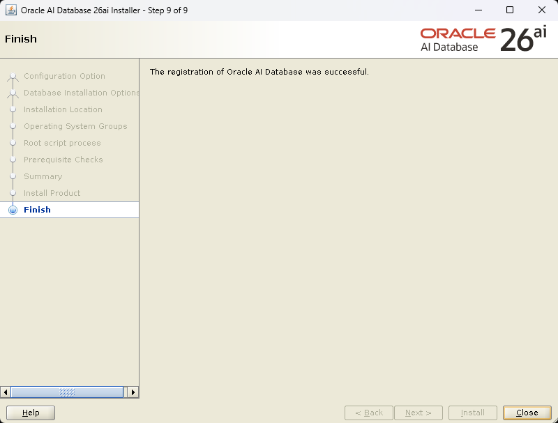Screen dimensions: 558x423
Task: Click the disabled Back button
Action: 369,413
